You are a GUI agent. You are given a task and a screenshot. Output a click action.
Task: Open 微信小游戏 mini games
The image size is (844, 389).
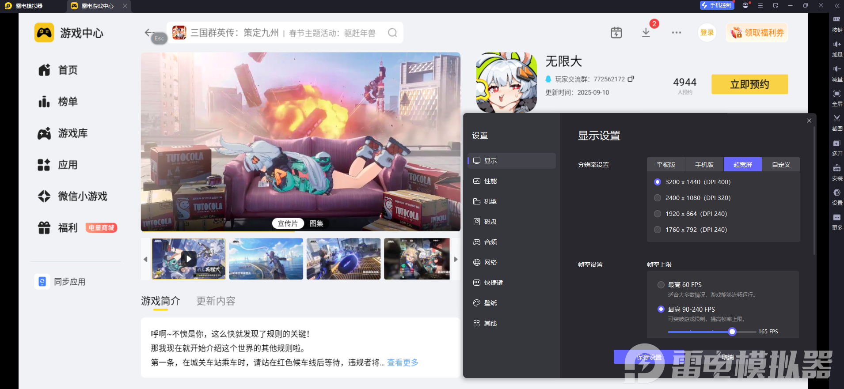[72, 196]
